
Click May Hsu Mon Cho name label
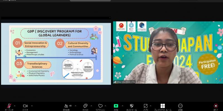point(126,82)
